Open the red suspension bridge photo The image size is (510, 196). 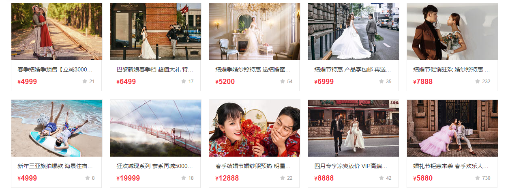click(x=156, y=128)
